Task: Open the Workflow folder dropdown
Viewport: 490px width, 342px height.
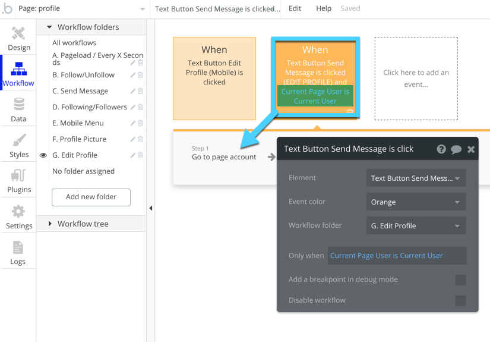Action: 416,226
